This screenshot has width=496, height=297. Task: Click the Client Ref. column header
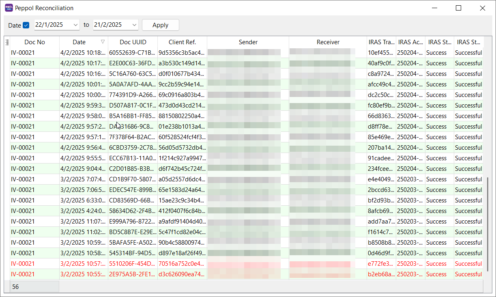(x=182, y=42)
